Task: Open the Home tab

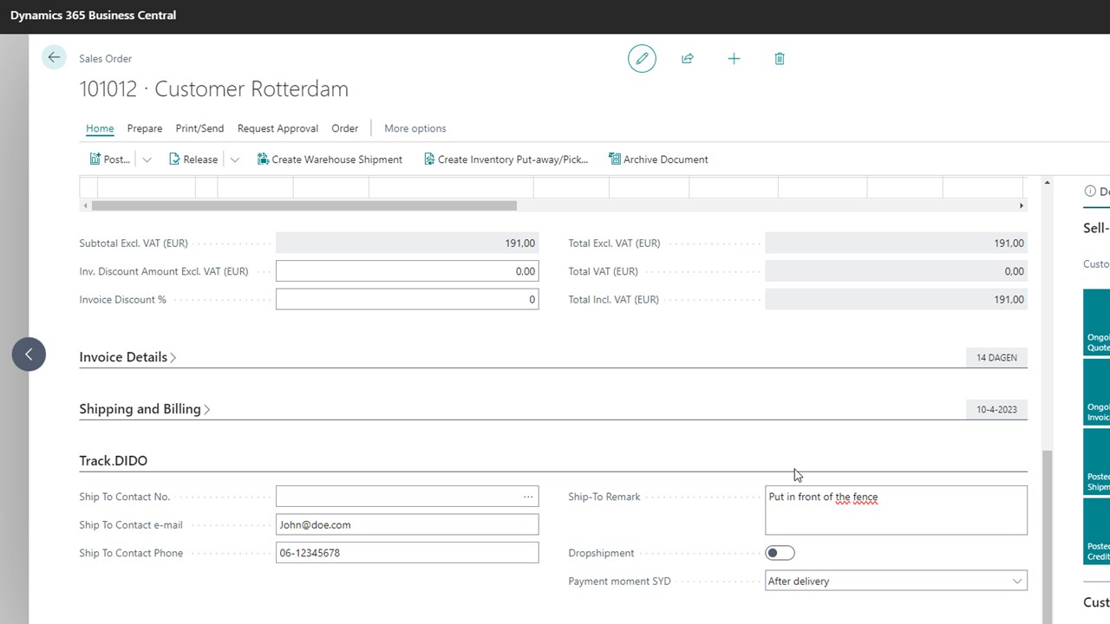Action: 100,128
